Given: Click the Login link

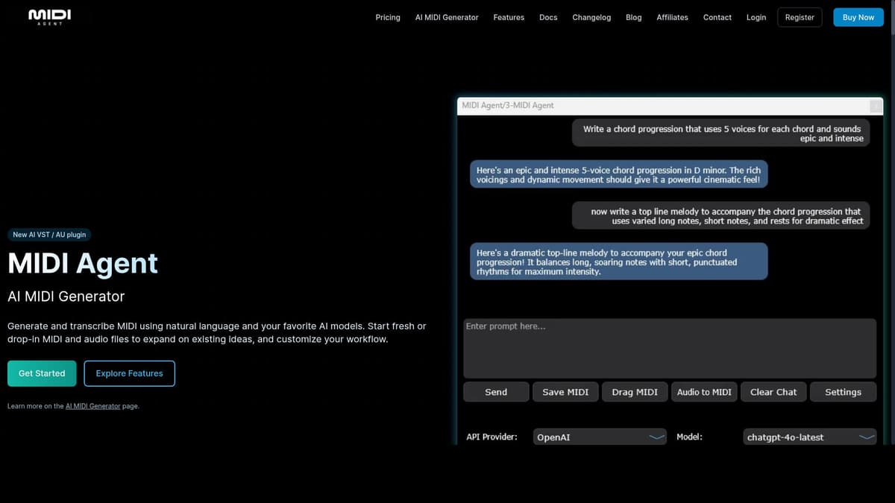Looking at the screenshot, I should click(x=756, y=17).
